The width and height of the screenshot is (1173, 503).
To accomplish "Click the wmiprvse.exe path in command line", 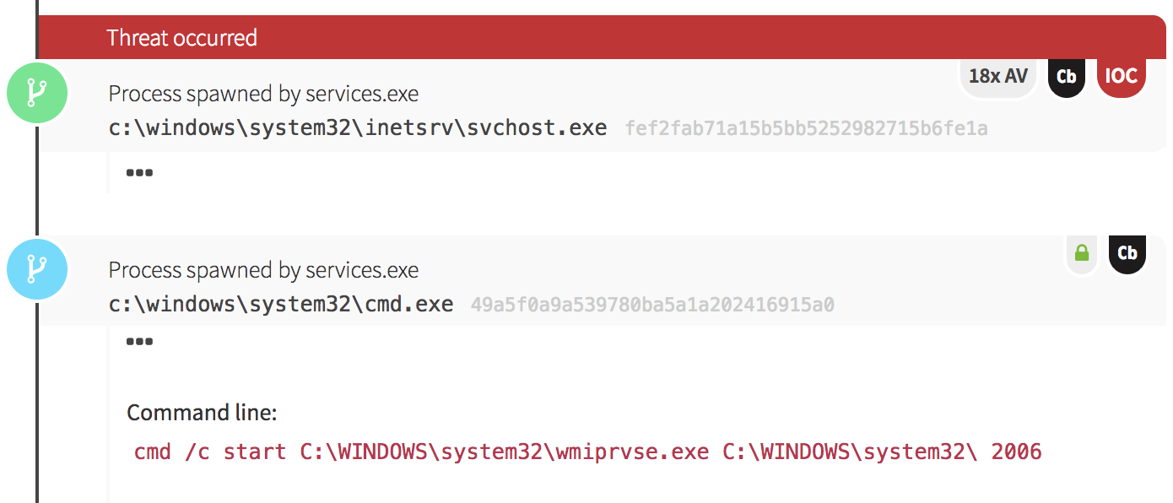I will point(504,452).
